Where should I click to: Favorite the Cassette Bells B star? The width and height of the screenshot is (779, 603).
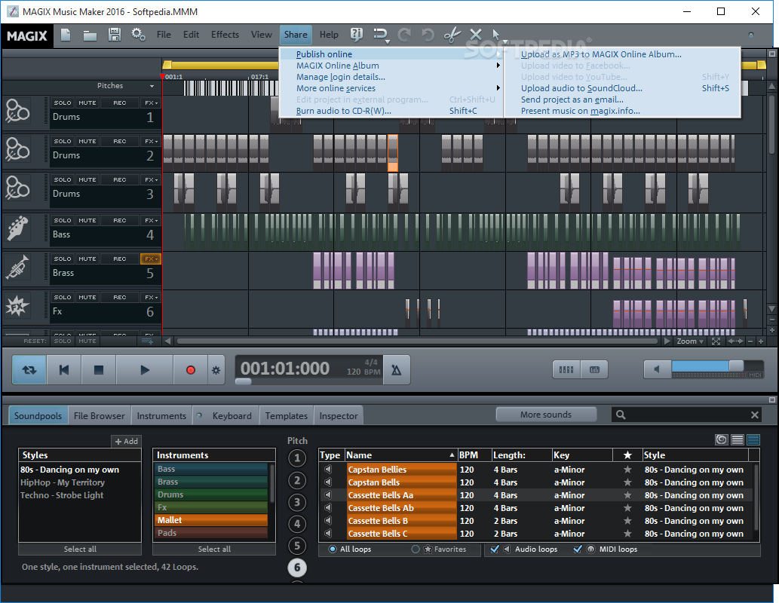pos(627,521)
